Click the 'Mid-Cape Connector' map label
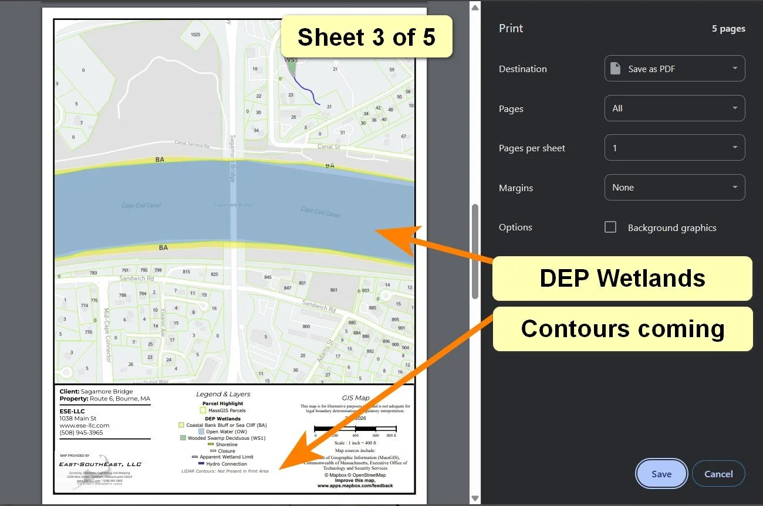The image size is (763, 506). tap(107, 335)
